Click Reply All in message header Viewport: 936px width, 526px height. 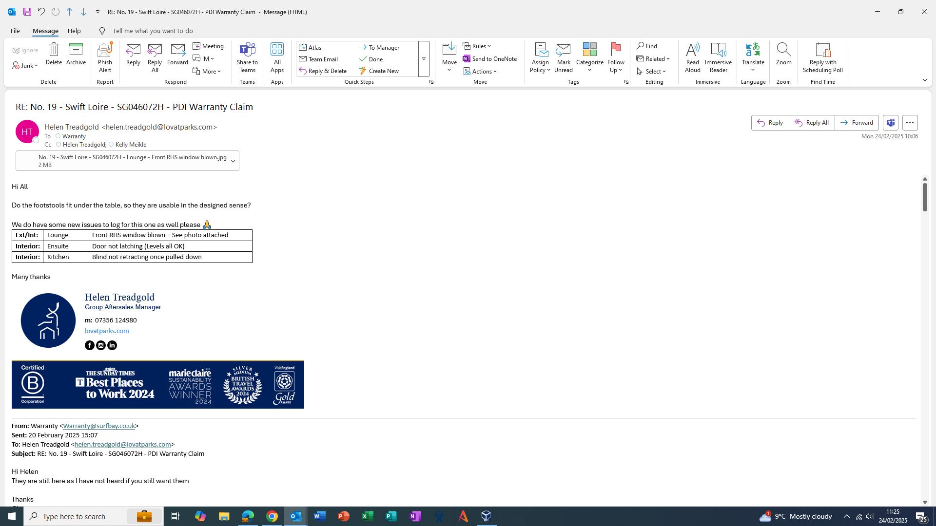point(811,123)
